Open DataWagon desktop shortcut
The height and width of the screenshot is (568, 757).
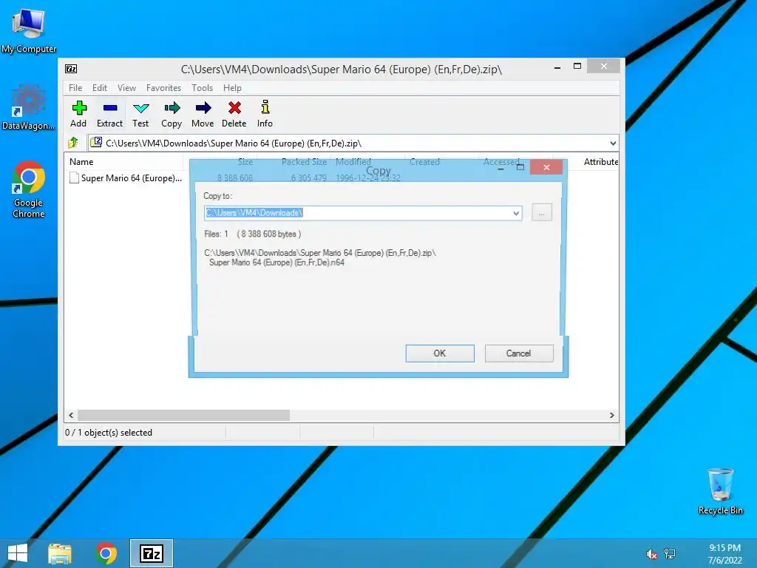click(x=29, y=107)
